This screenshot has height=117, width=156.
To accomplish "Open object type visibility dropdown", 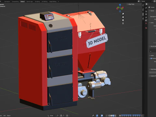I will tap(94, 116).
